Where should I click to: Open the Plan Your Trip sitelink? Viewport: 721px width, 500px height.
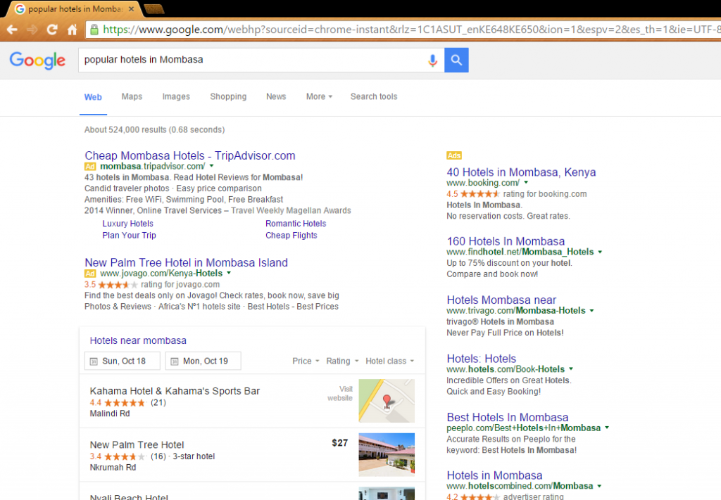(x=130, y=236)
